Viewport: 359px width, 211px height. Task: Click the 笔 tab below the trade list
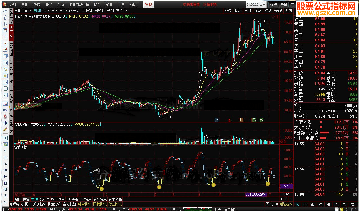coord(297,204)
